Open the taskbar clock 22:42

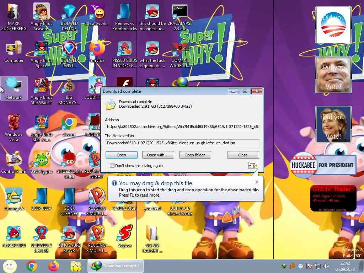click(x=345, y=266)
